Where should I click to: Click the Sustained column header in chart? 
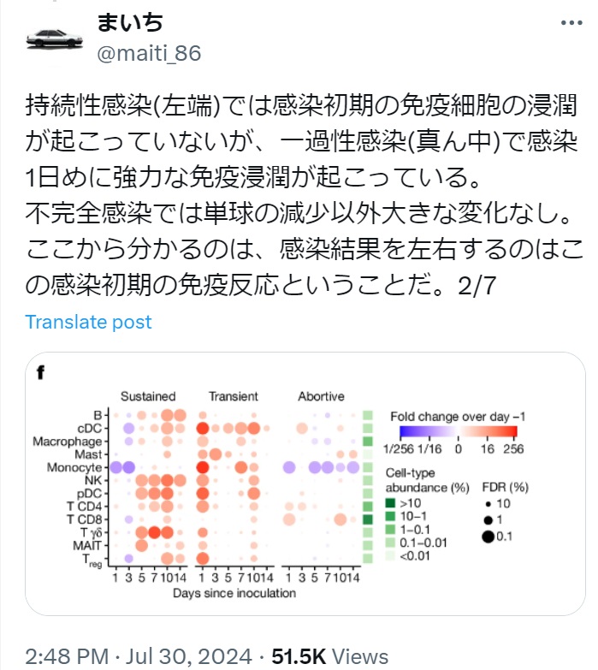[x=148, y=396]
